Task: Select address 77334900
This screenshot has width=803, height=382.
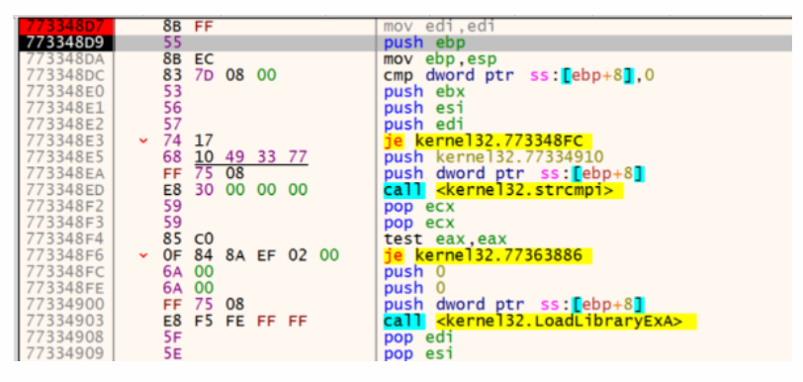Action: (x=65, y=304)
